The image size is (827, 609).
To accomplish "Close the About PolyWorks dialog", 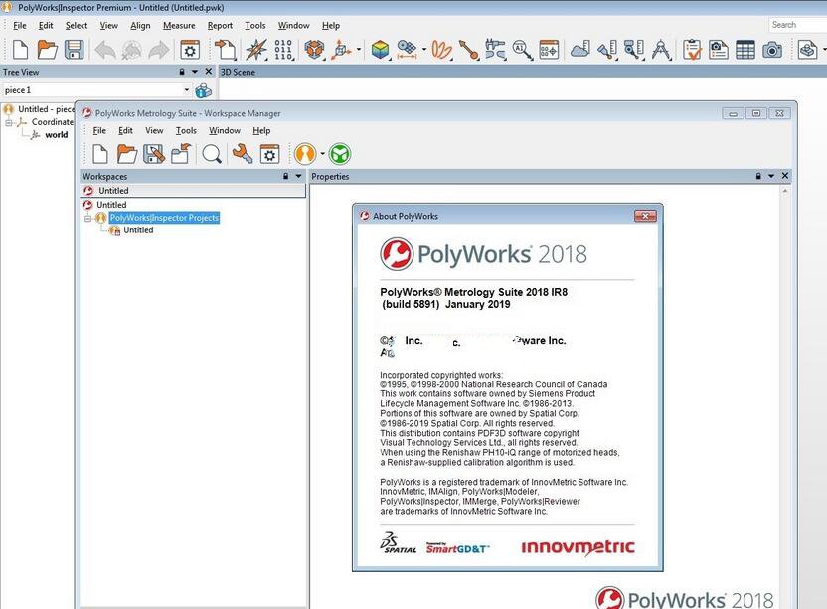I will click(645, 216).
